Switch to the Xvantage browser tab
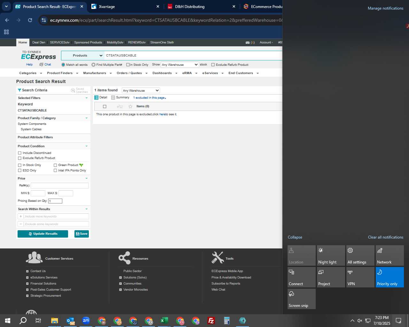Screen dimensions: 409x327 tap(125, 6)
